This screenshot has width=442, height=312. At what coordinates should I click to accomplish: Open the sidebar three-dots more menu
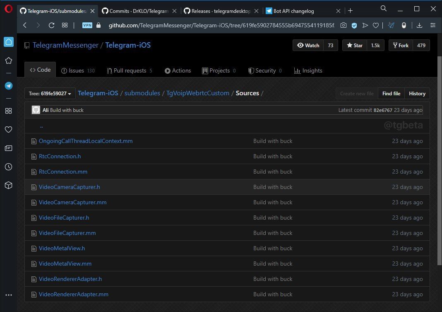click(x=8, y=295)
